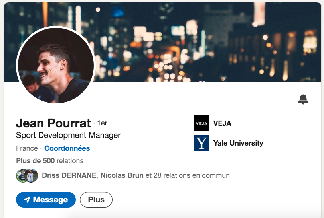The height and width of the screenshot is (218, 324).
Task: Click the VEJA company logo
Action: tap(201, 123)
